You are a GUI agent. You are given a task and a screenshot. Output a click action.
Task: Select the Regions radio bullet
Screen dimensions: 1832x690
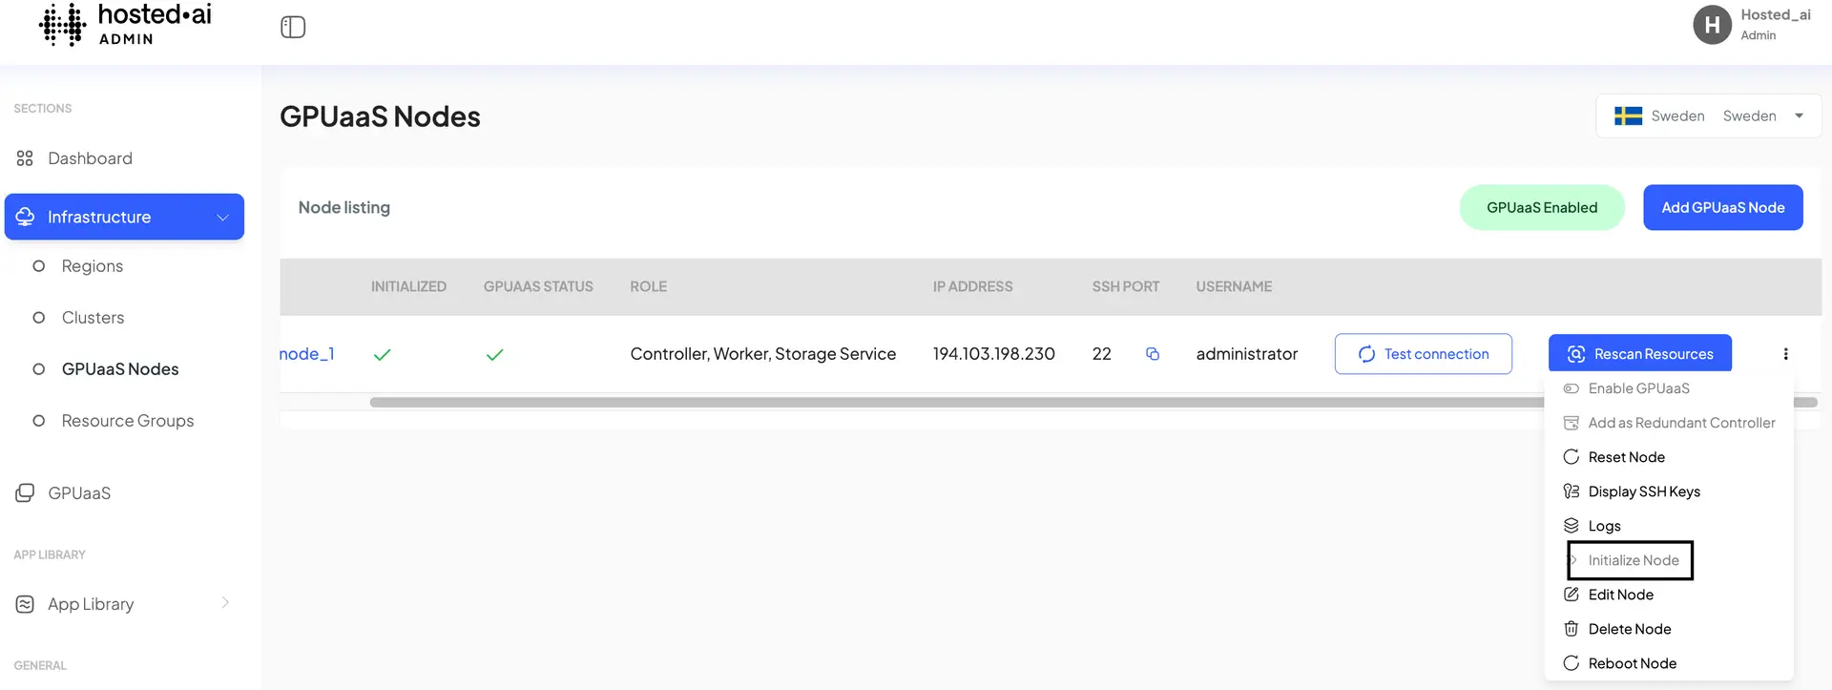tap(39, 266)
